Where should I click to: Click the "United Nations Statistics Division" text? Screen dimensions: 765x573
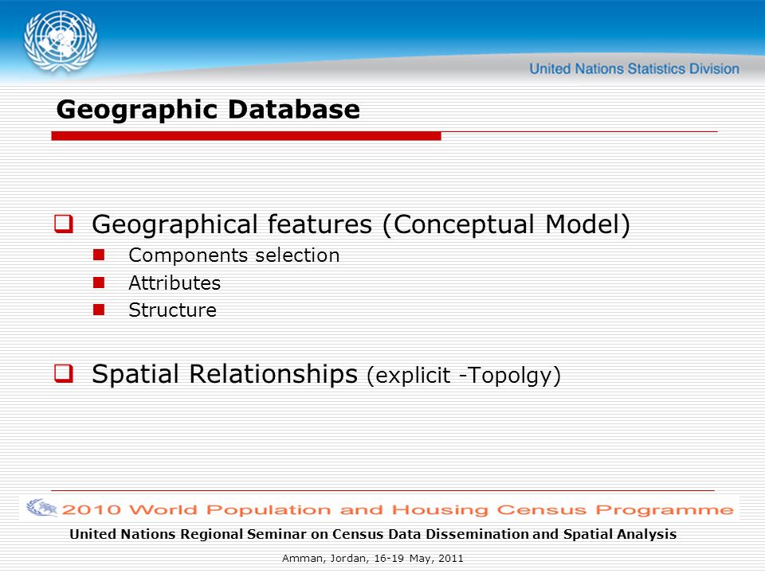pos(634,68)
